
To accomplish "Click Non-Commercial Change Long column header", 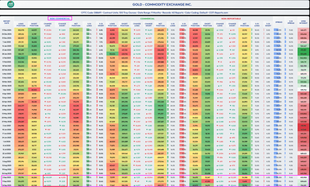I will pyautogui.click(x=48, y=24).
